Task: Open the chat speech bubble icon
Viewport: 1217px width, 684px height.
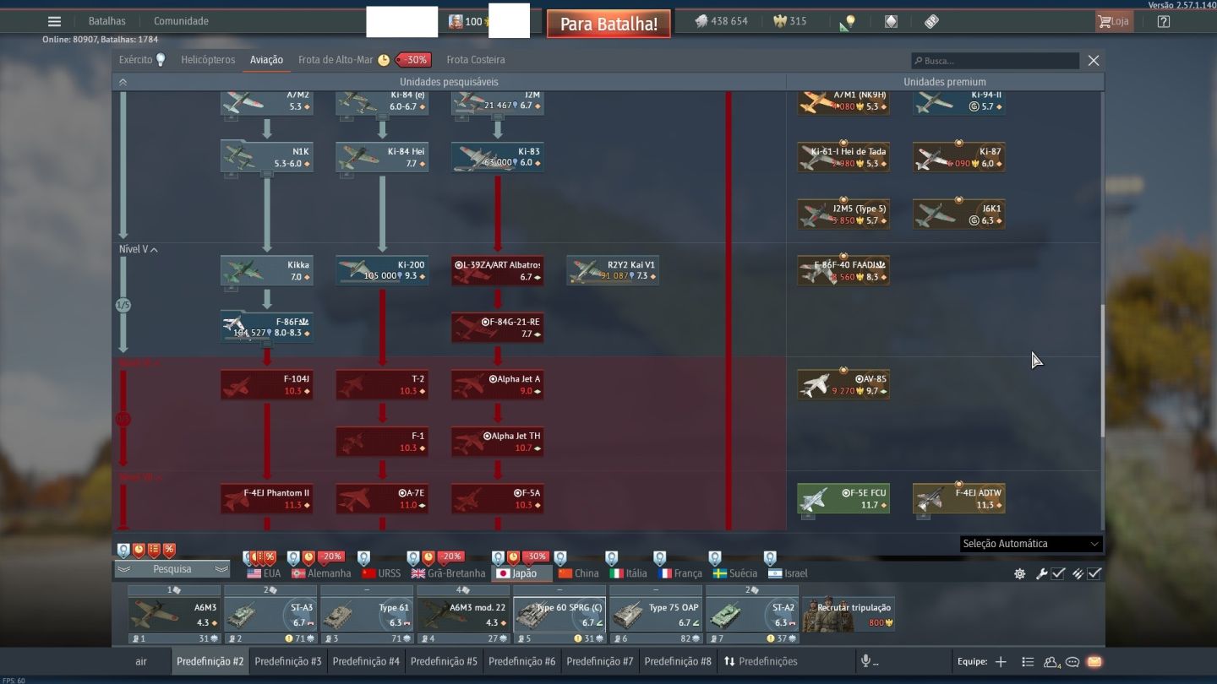Action: pos(1072,661)
